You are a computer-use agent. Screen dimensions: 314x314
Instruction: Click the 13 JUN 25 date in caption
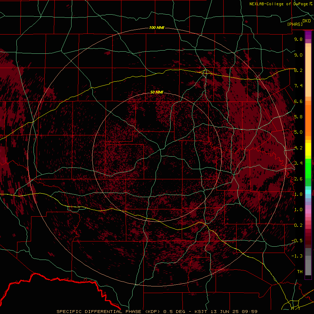pyautogui.click(x=224, y=312)
